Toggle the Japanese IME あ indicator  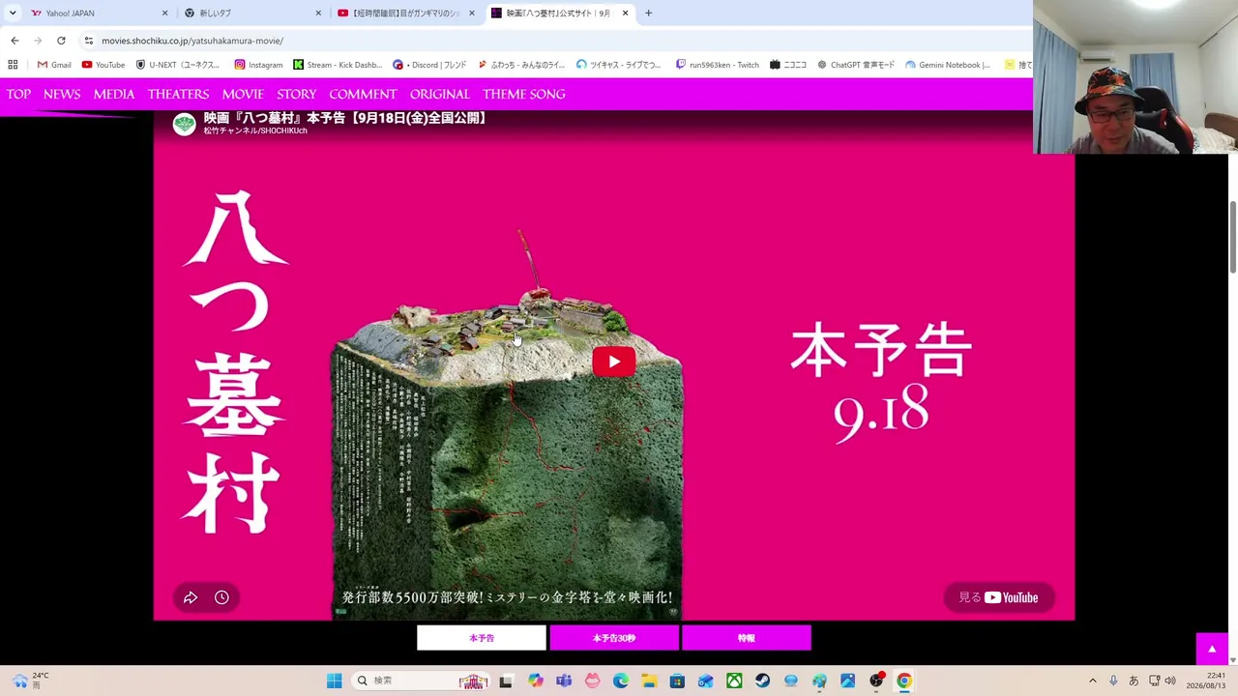click(x=1134, y=681)
